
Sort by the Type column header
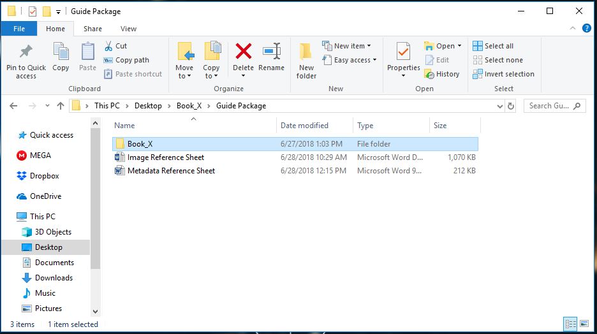pyautogui.click(x=391, y=126)
